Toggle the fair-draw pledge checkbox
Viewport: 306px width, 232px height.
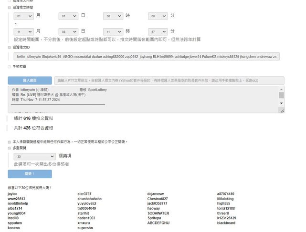(x=9, y=142)
